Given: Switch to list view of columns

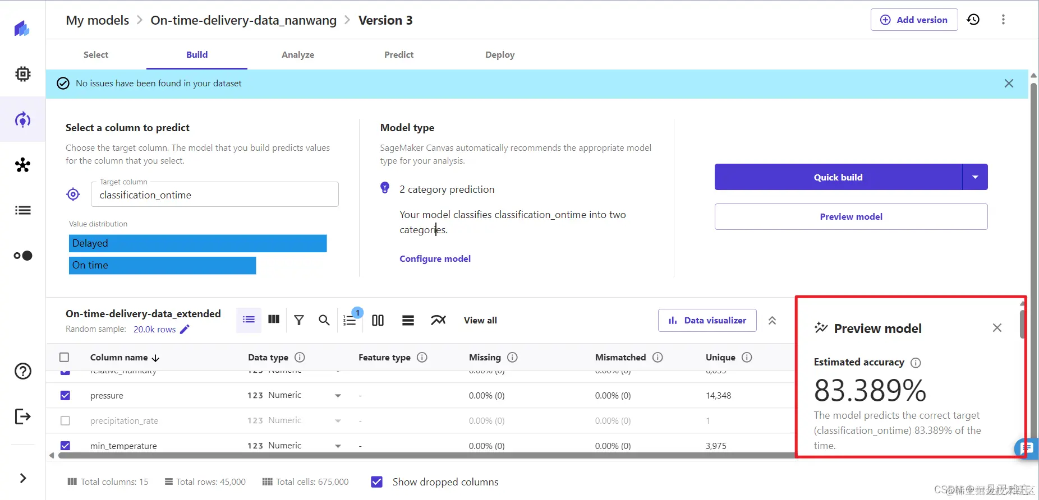Looking at the screenshot, I should tap(249, 320).
